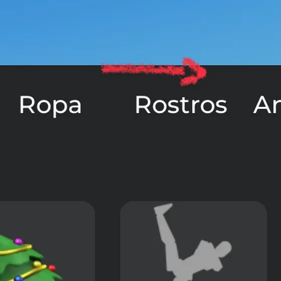Click the yellow ornament on the garland

pos(37,263)
